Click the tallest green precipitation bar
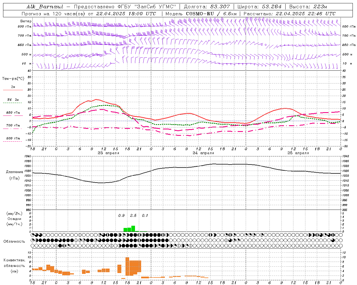357x285 pixels. pyautogui.click(x=133, y=229)
